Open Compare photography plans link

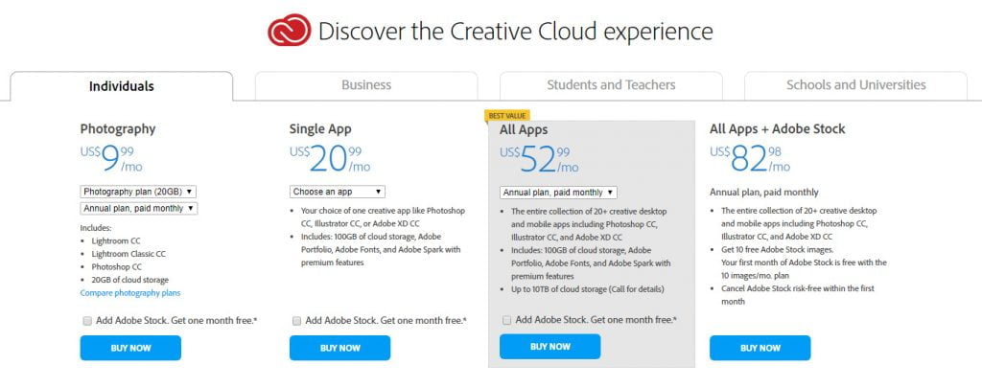[130, 292]
